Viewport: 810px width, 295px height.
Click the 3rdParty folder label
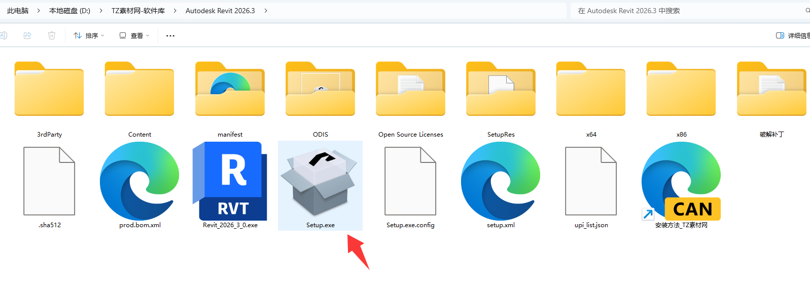pos(50,135)
